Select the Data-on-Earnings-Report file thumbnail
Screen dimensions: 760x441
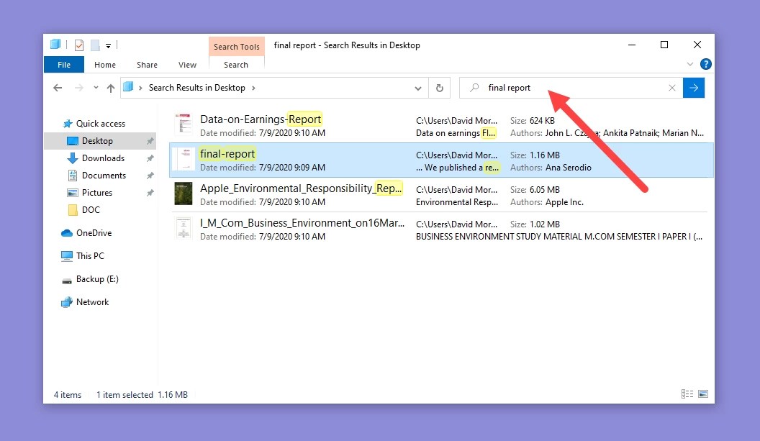[x=183, y=123]
